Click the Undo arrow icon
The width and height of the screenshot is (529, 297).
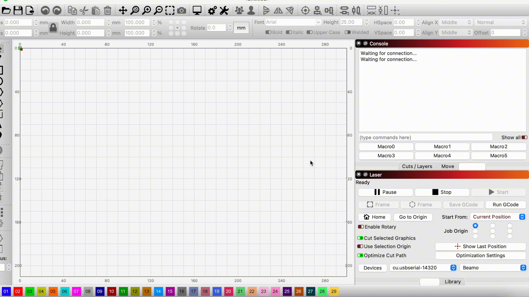[x=45, y=10]
